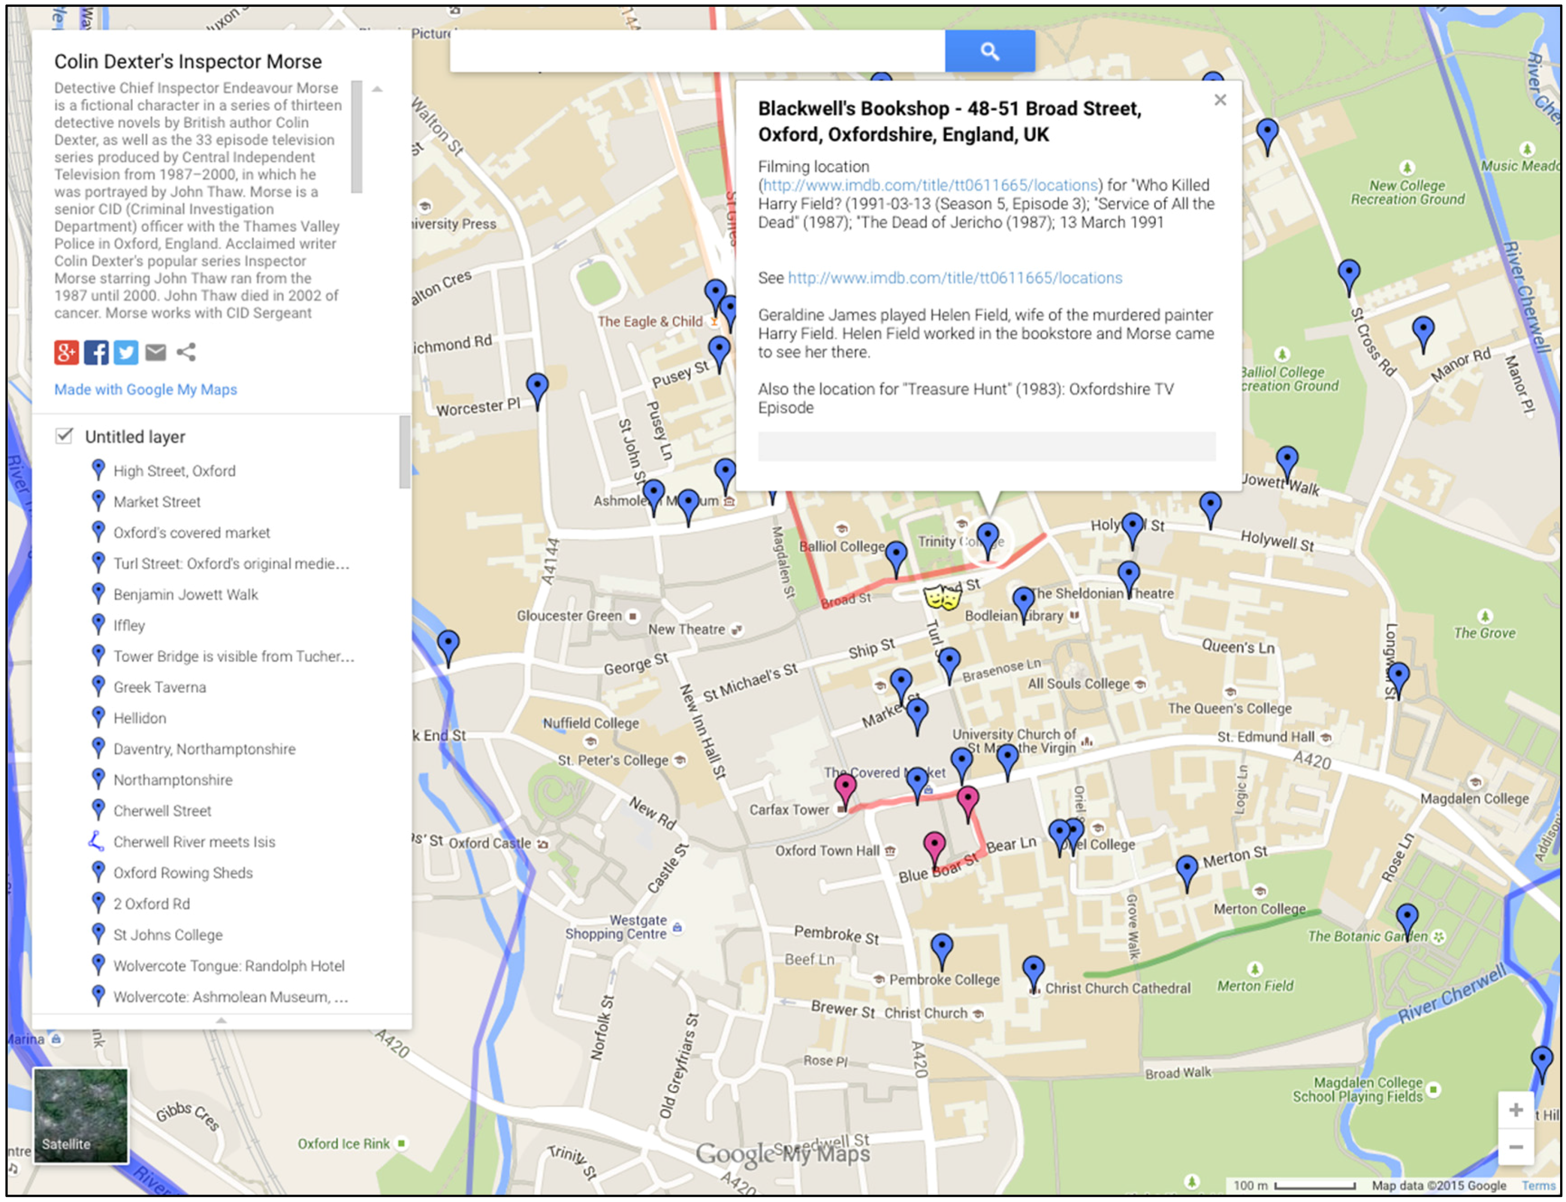The height and width of the screenshot is (1202, 1566).
Task: Collapse description with small up arrow
Action: (x=377, y=89)
